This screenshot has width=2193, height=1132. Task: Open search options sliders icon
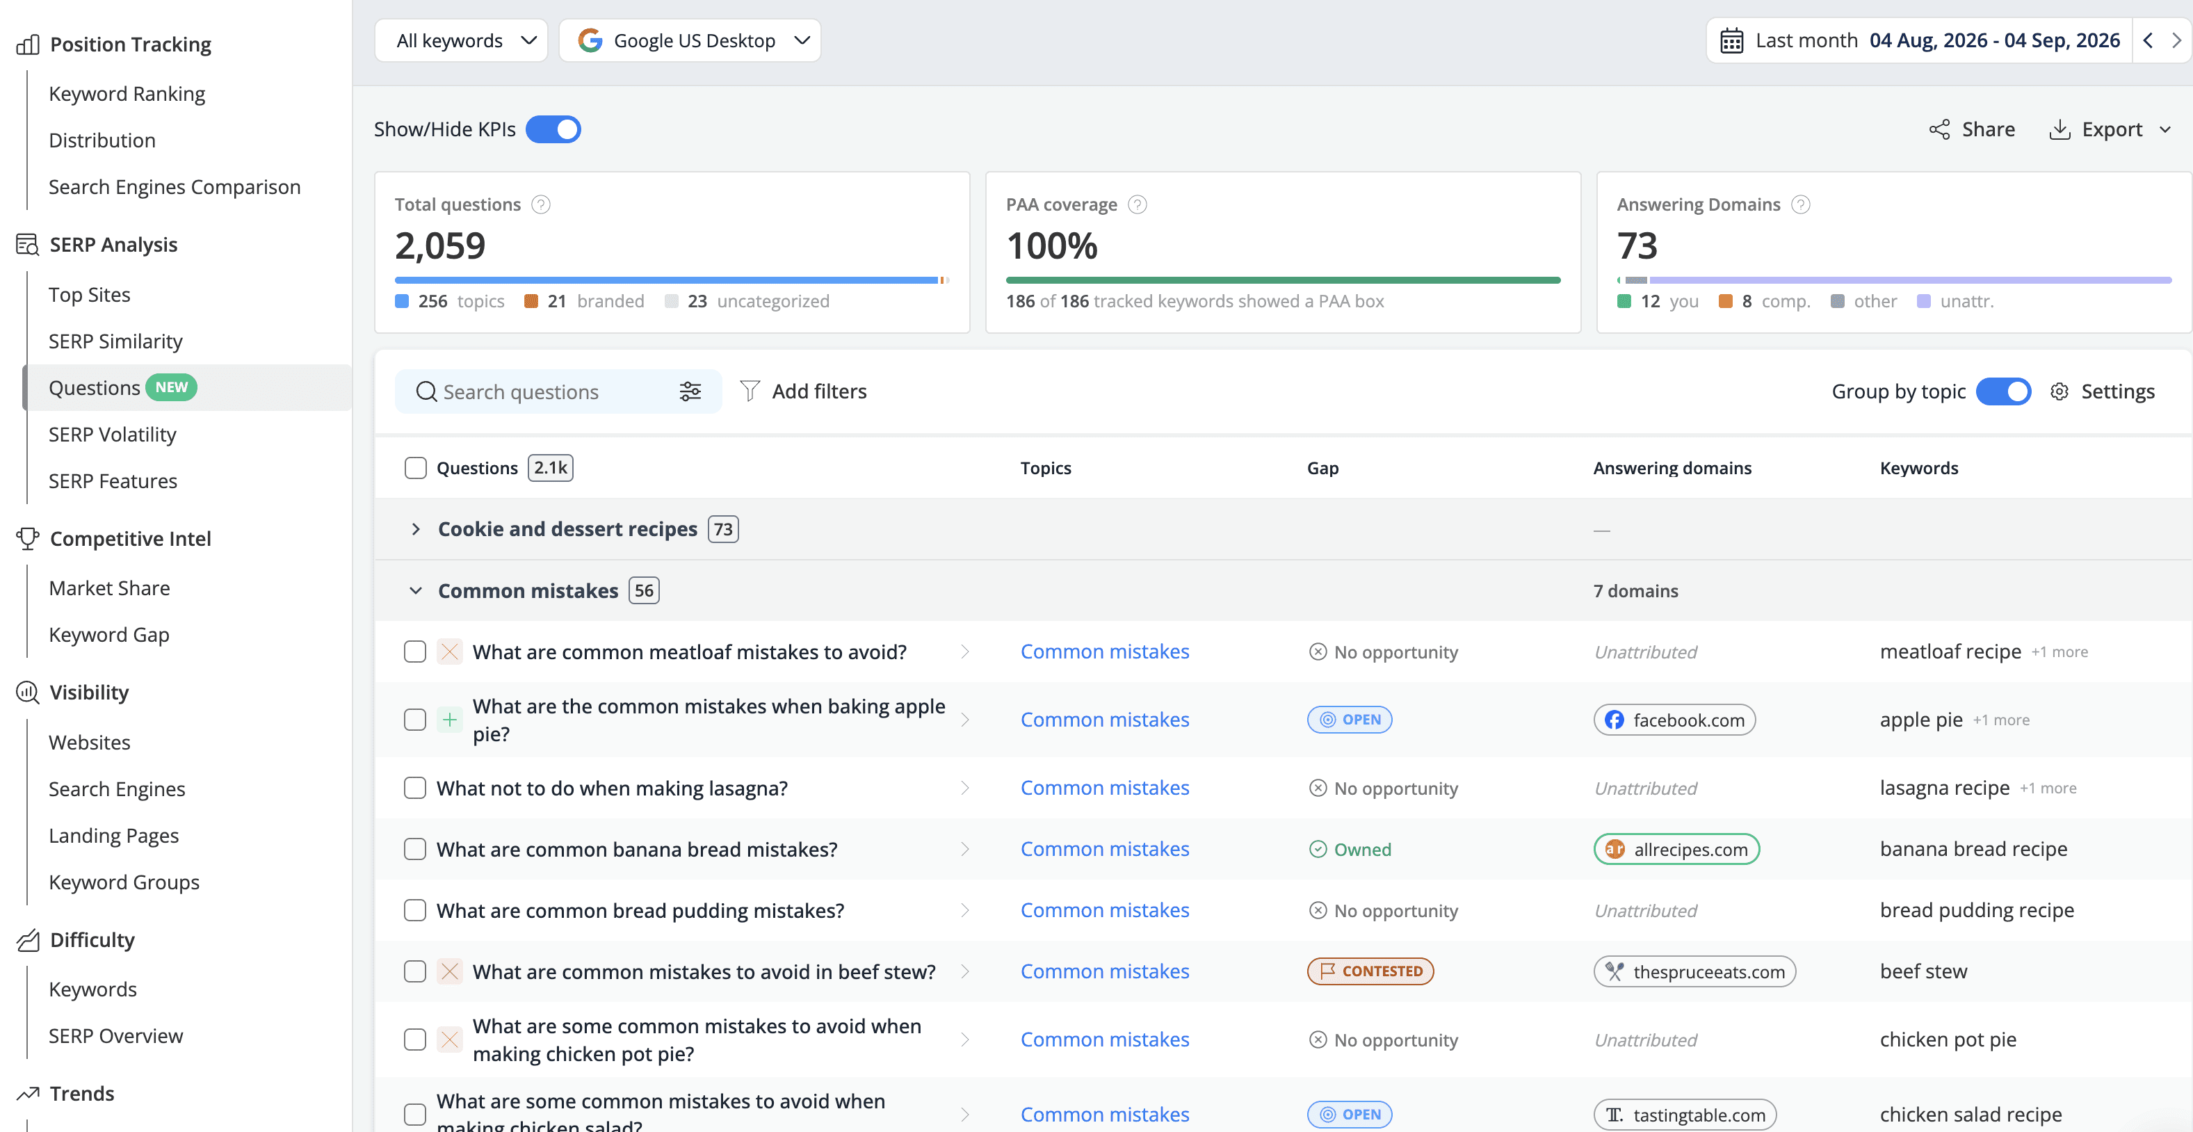(690, 391)
